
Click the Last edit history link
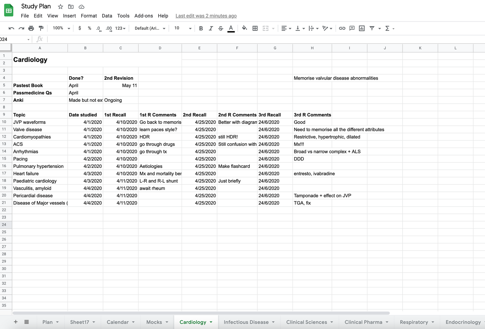(x=206, y=16)
